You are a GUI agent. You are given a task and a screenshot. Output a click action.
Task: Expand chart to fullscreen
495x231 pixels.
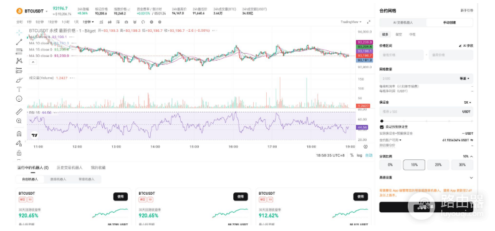coord(368,22)
